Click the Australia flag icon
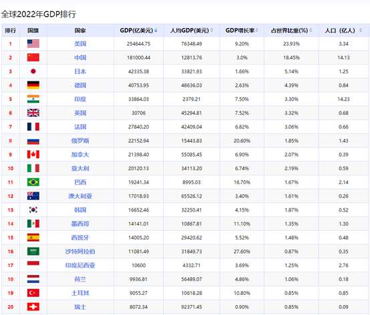Image resolution: width=370 pixels, height=315 pixels. pyautogui.click(x=33, y=196)
